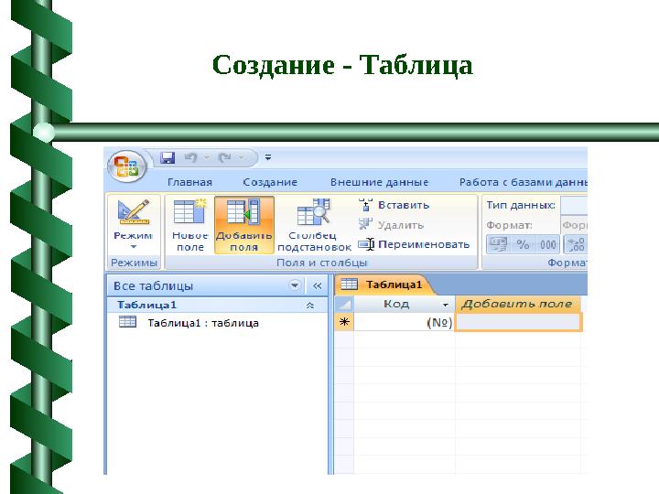Click the empty cell under Добавить поле

[x=518, y=322]
